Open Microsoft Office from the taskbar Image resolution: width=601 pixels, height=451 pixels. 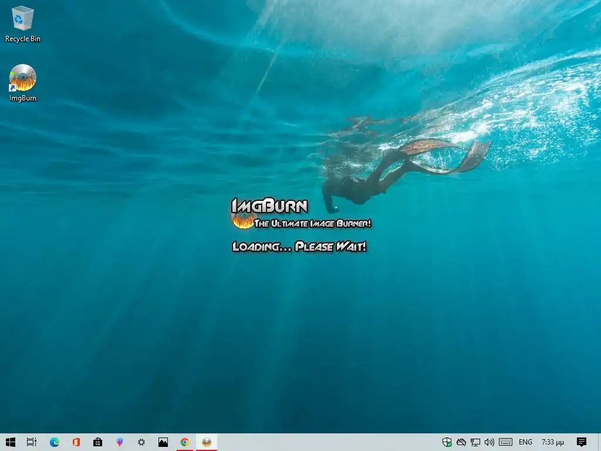76,442
